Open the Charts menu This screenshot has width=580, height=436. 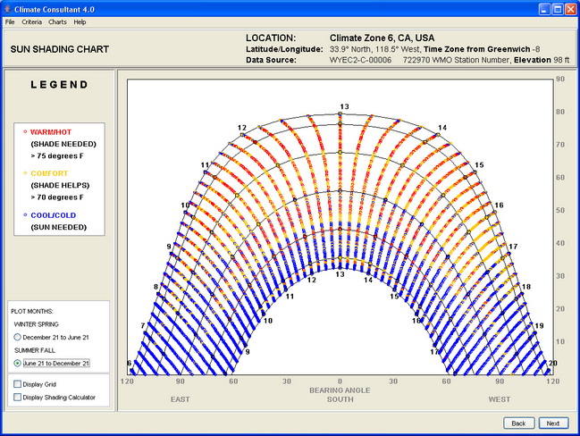[57, 21]
